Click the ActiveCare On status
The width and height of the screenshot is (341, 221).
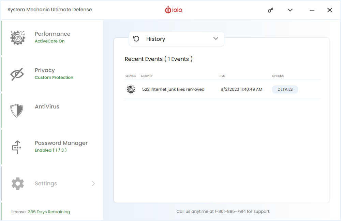point(49,41)
